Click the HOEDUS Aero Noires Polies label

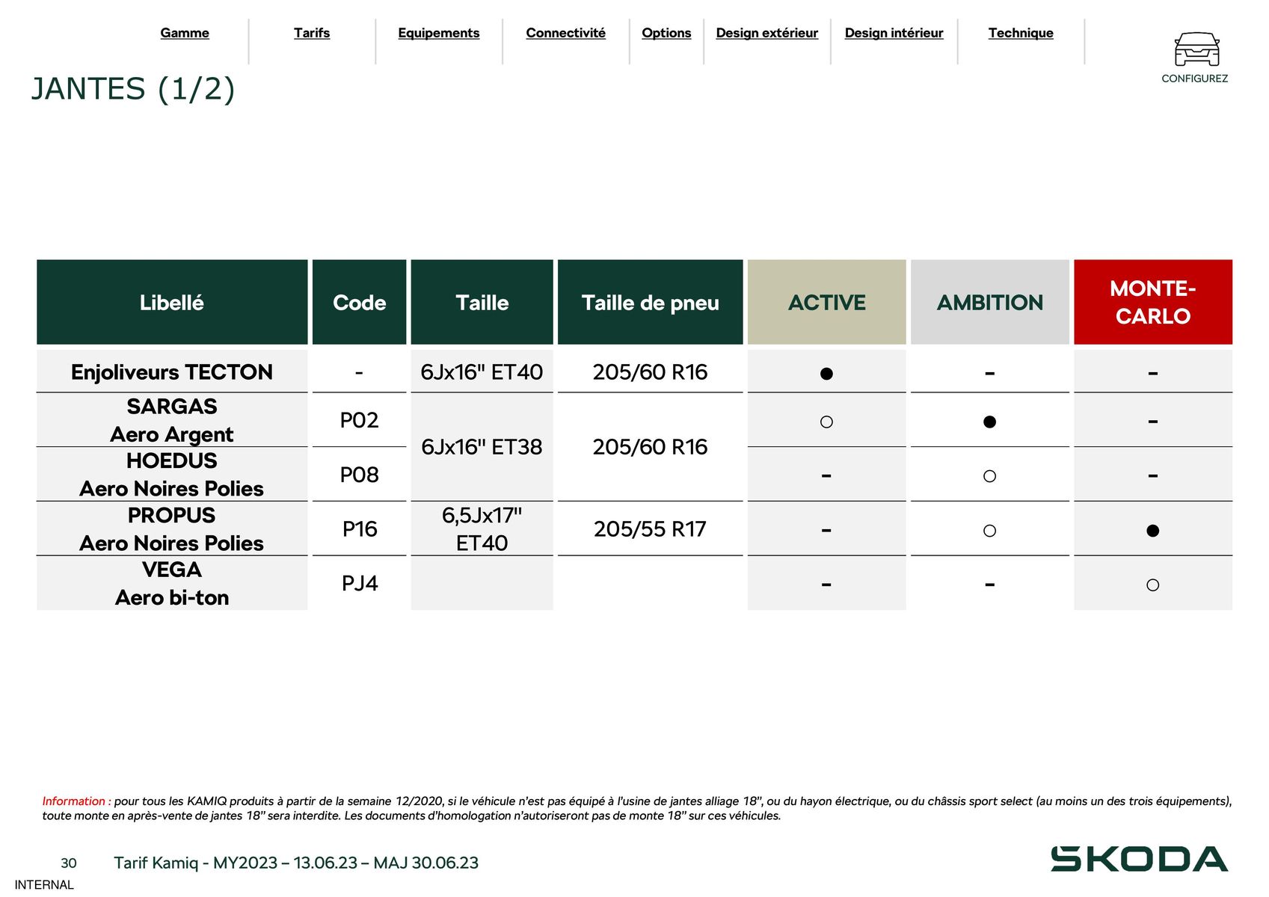172,475
